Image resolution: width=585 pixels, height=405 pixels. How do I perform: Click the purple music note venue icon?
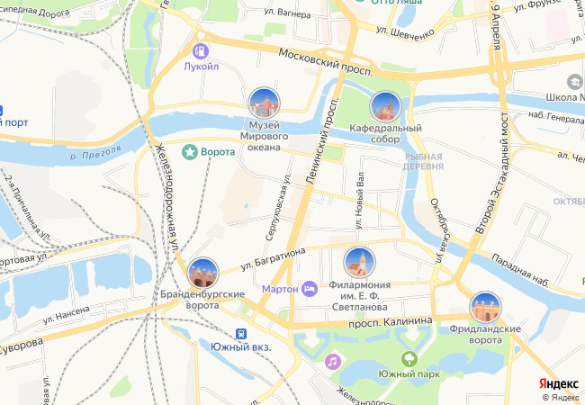pyautogui.click(x=333, y=362)
